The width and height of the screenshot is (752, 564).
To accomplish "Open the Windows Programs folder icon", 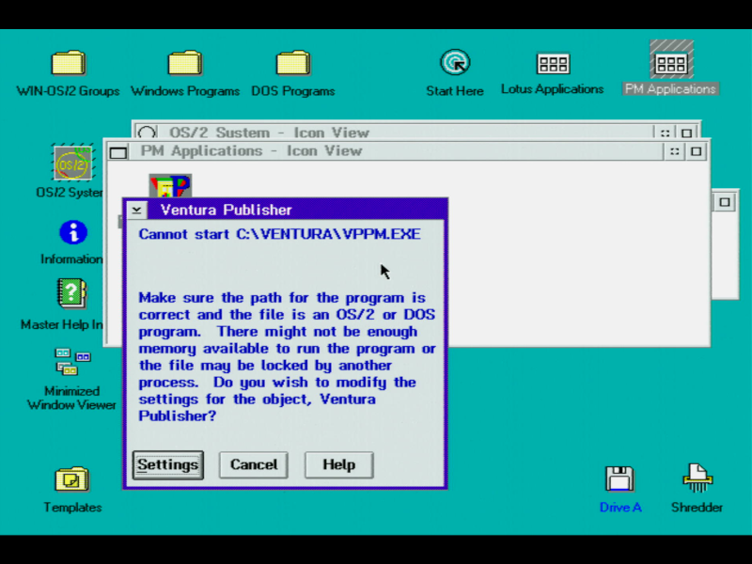I will [x=184, y=63].
